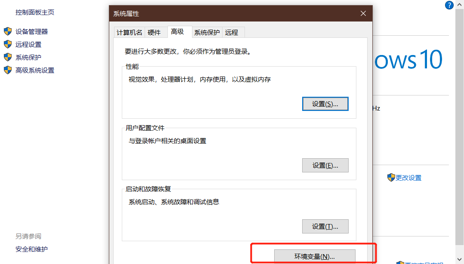Image resolution: width=464 pixels, height=264 pixels.
Task: Select the 高级 tab
Action: coord(177,31)
